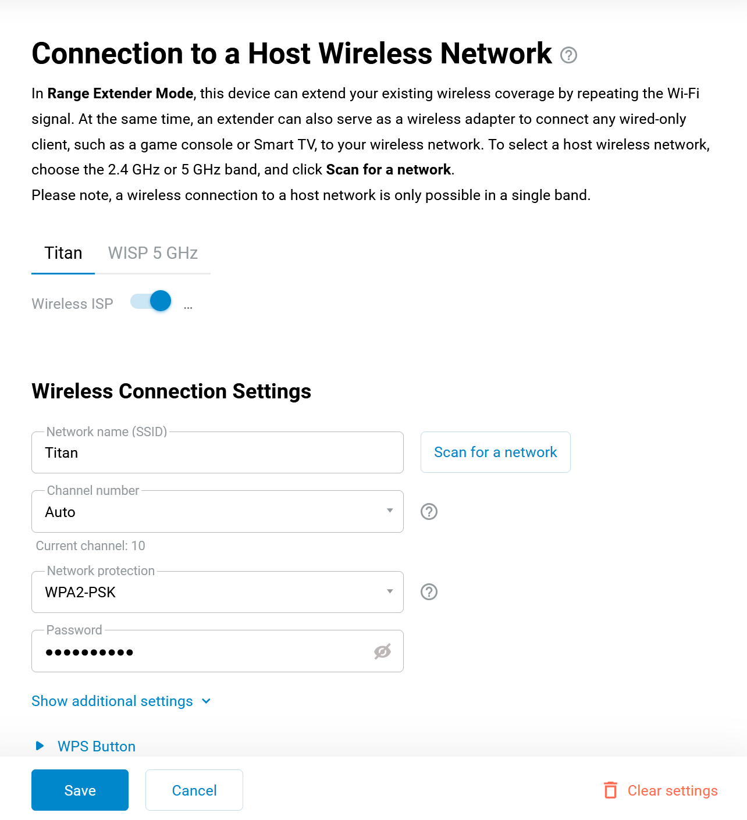Toggle the Wireless ISP switch off

tap(151, 301)
